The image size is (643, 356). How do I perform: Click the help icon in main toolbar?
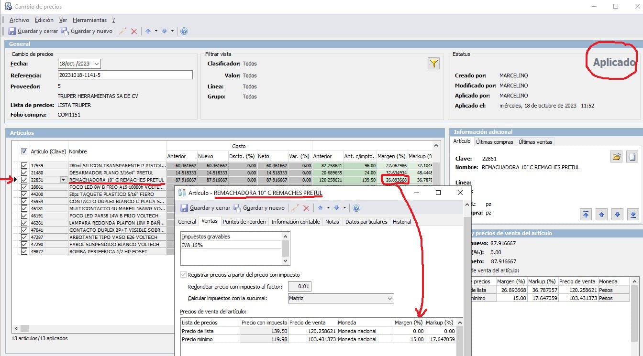point(184,31)
